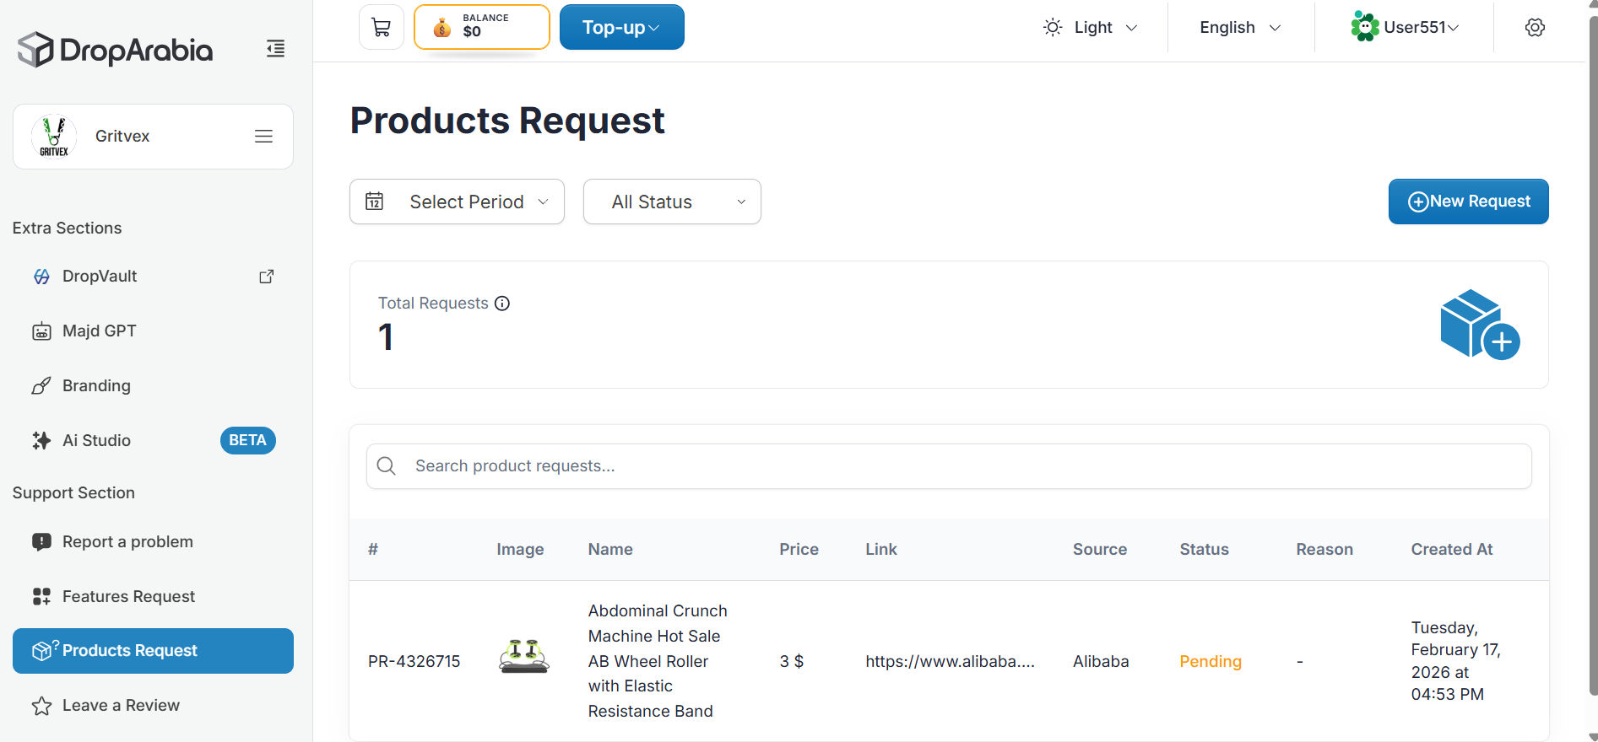Click the BETA badge
Screen dimensions: 1598x742
tap(247, 440)
